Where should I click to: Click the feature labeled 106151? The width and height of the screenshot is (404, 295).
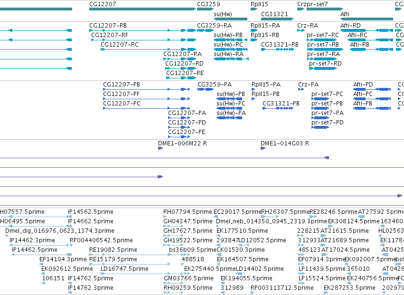53,278
